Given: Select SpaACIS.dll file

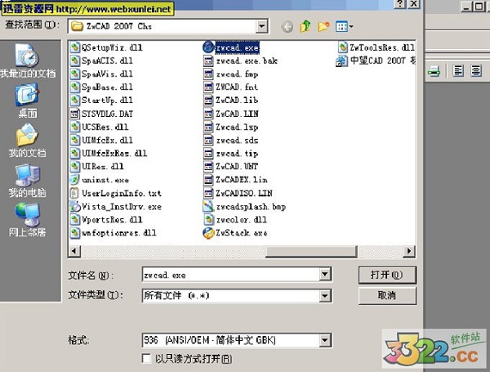Looking at the screenshot, I should pyautogui.click(x=101, y=61).
